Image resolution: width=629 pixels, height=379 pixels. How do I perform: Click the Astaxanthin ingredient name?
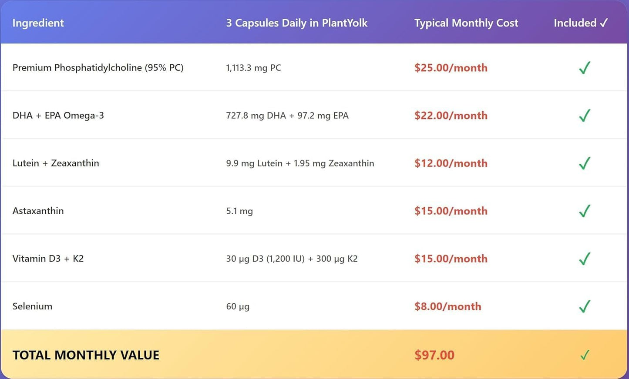tap(38, 211)
